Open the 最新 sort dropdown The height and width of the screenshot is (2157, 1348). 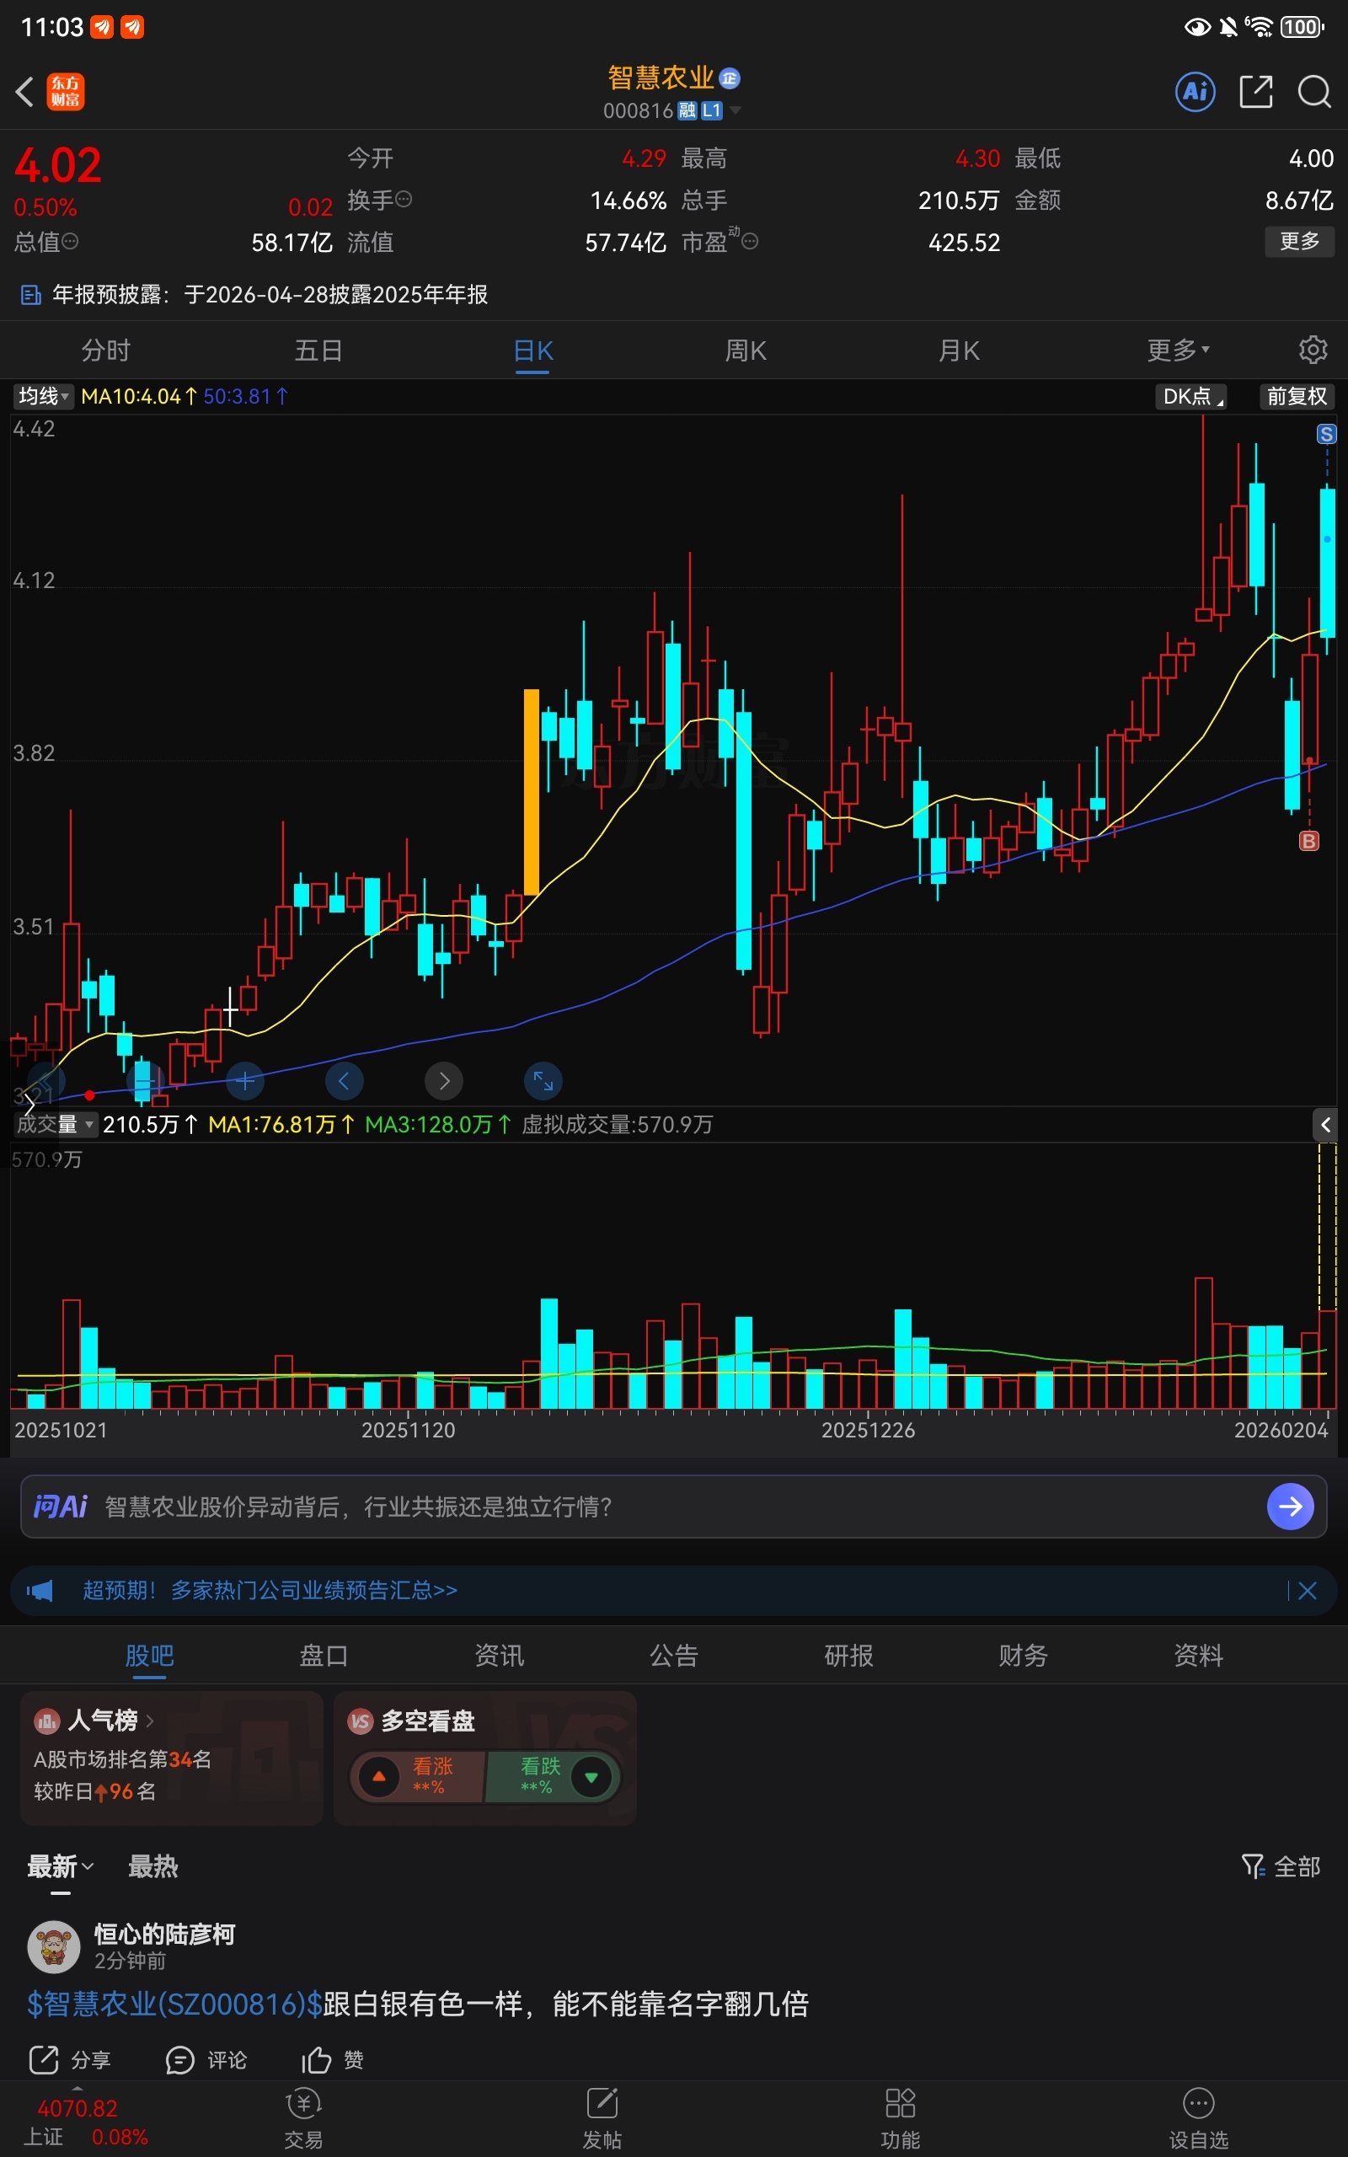pyautogui.click(x=60, y=1866)
